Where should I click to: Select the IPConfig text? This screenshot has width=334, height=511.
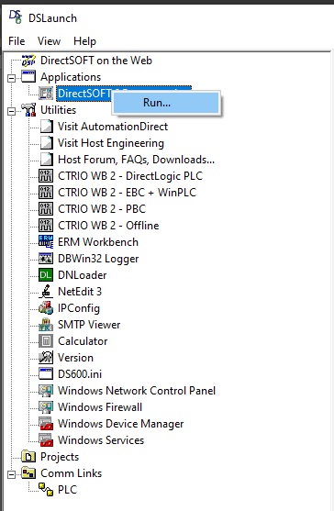pos(79,308)
